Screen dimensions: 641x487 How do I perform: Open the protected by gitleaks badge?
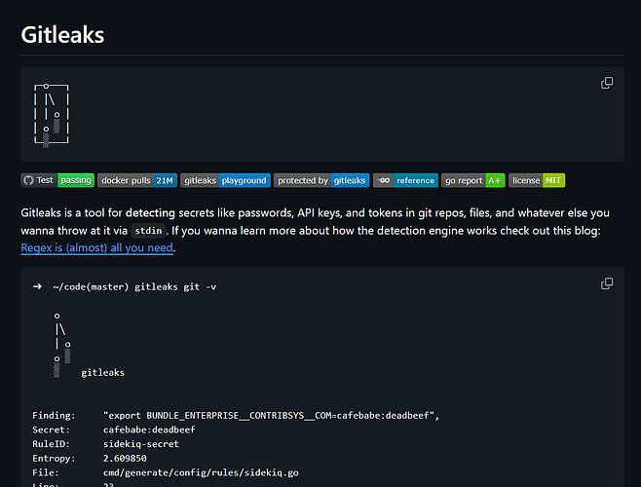pyautogui.click(x=320, y=180)
